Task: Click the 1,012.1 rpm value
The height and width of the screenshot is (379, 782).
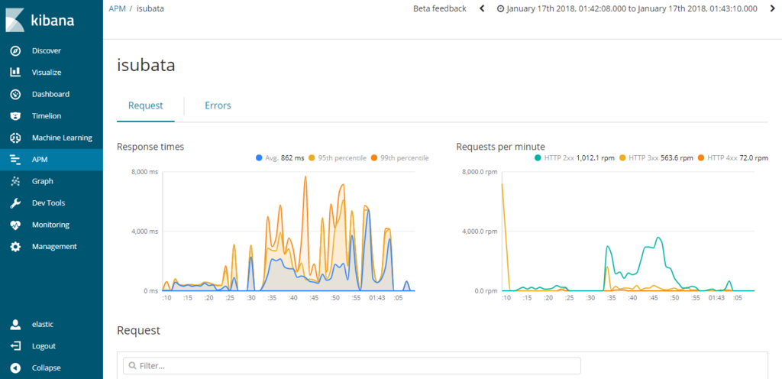Action: coord(595,157)
